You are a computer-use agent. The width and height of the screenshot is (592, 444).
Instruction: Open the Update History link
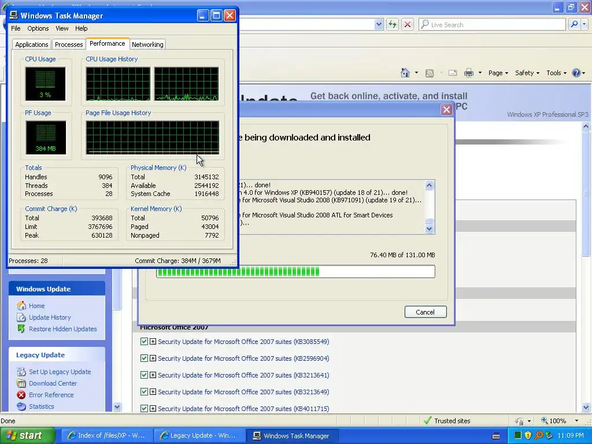tap(50, 317)
